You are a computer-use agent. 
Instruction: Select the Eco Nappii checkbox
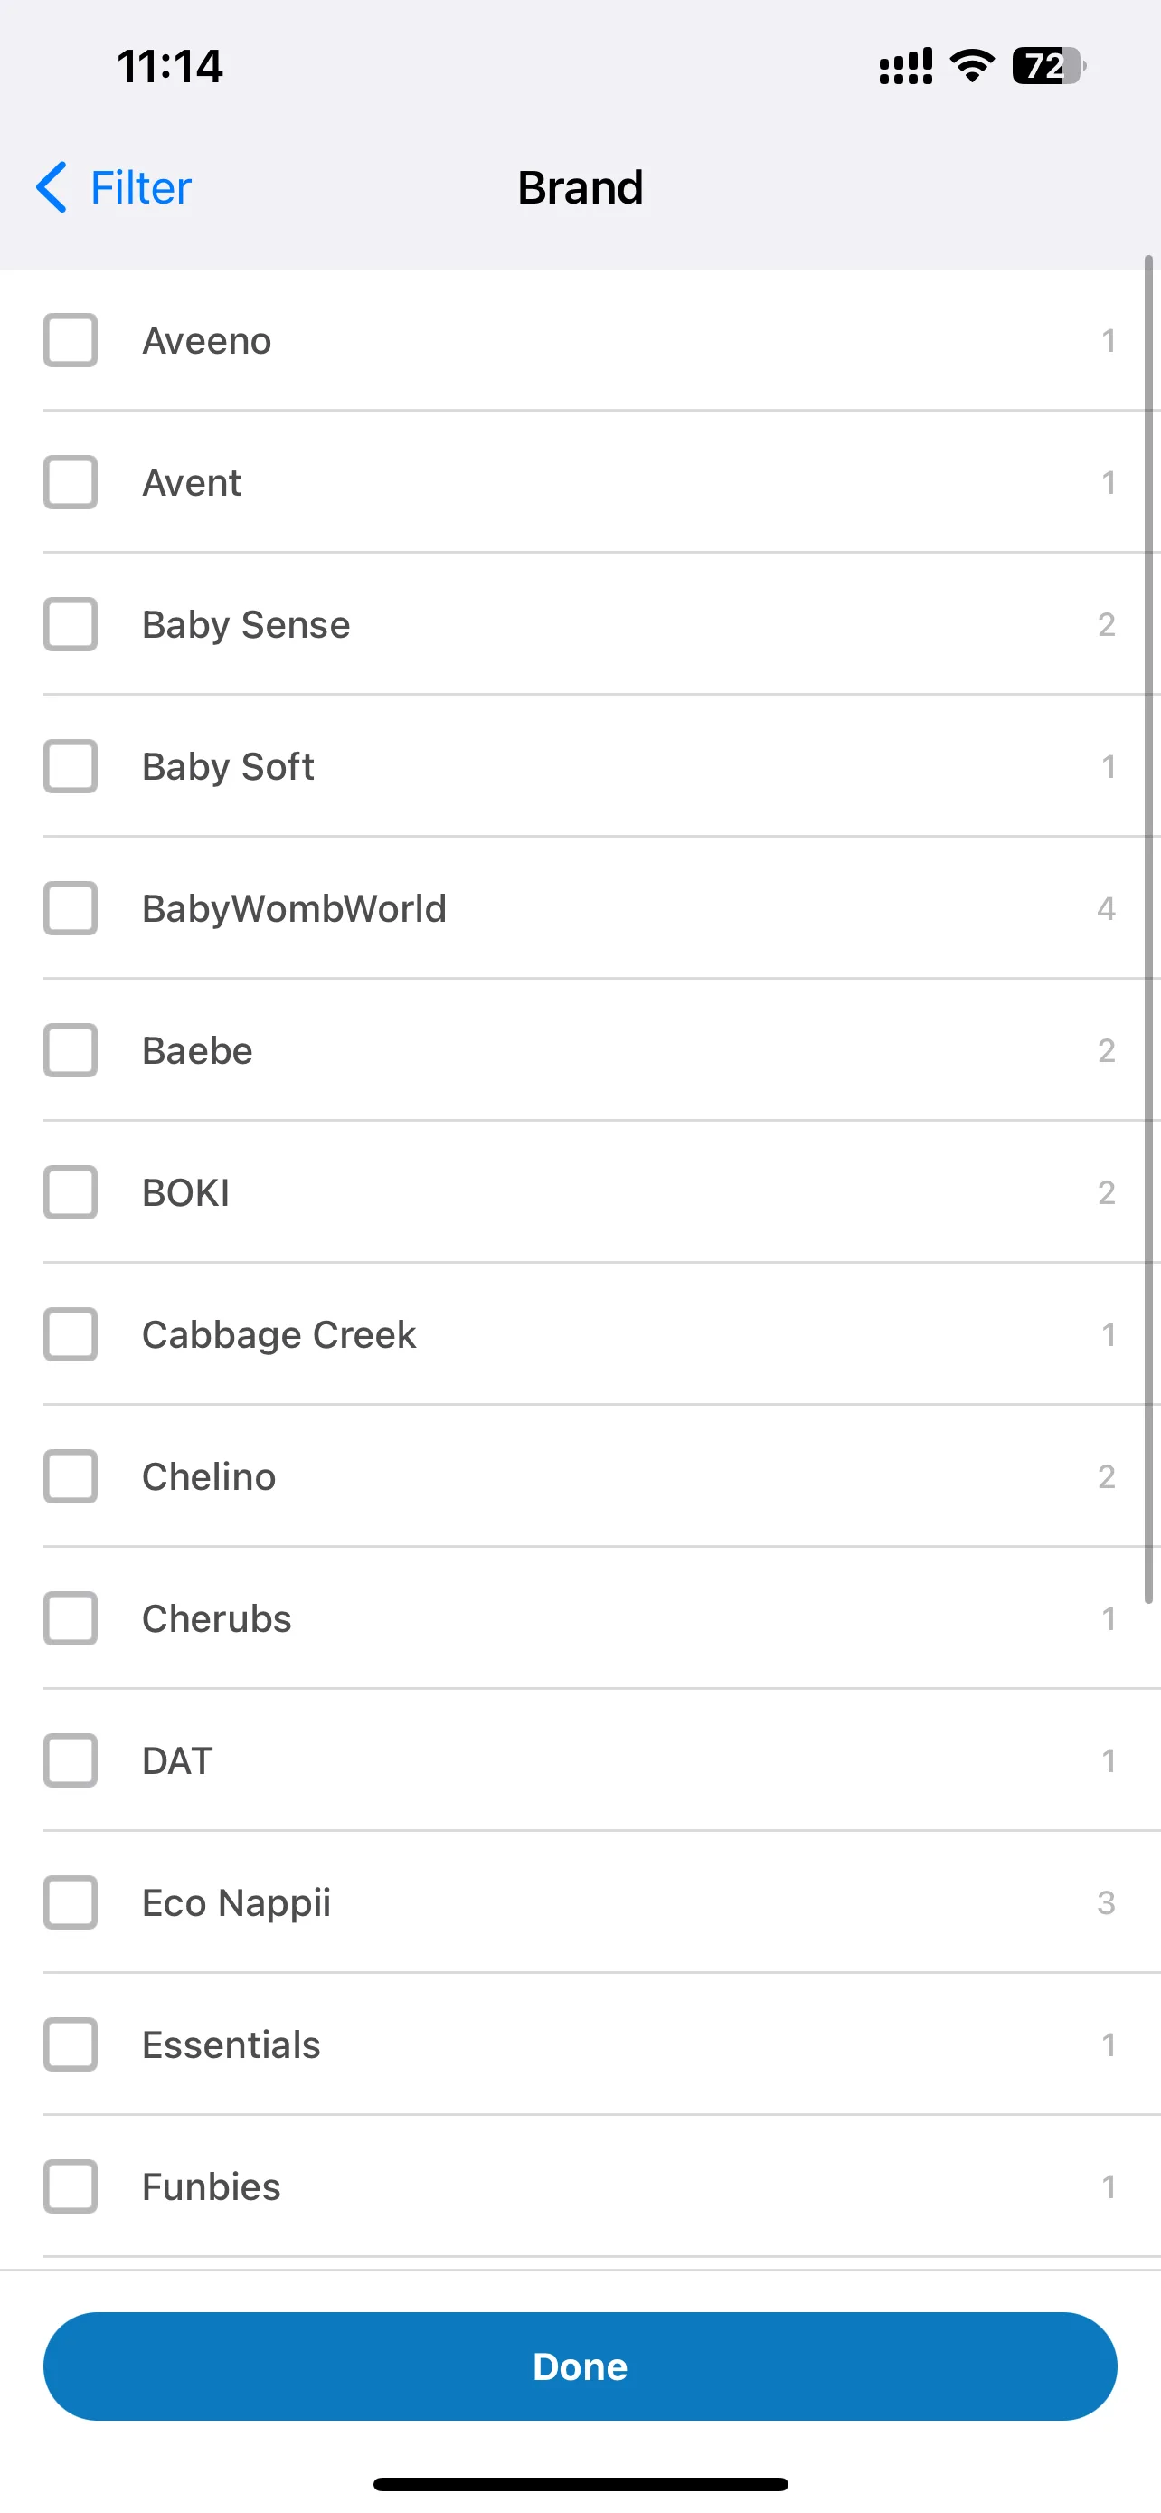click(x=71, y=1902)
